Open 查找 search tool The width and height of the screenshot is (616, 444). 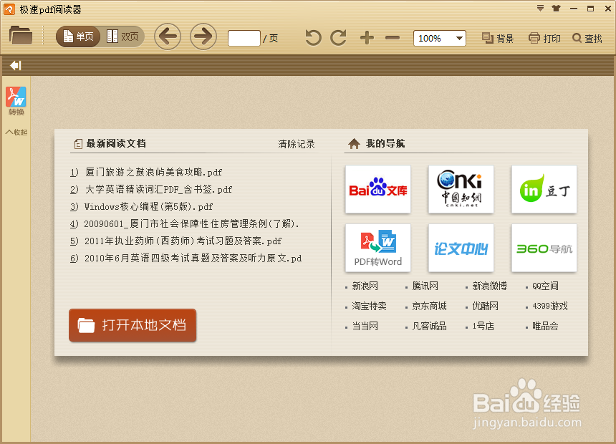point(587,39)
